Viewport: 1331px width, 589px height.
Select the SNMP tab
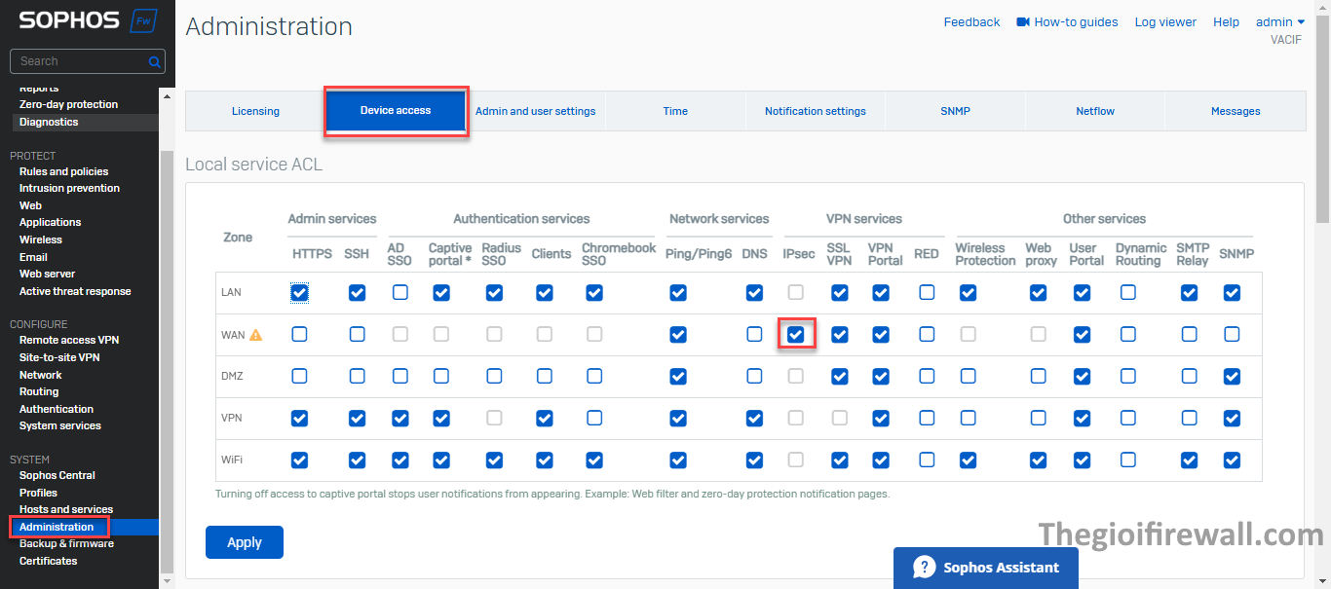point(955,111)
